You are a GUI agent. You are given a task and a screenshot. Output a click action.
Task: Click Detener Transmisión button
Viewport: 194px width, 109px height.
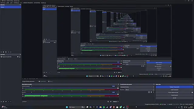click(x=175, y=87)
